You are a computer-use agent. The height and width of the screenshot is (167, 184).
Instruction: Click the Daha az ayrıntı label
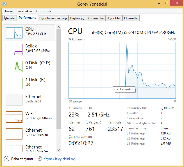tap(22, 159)
